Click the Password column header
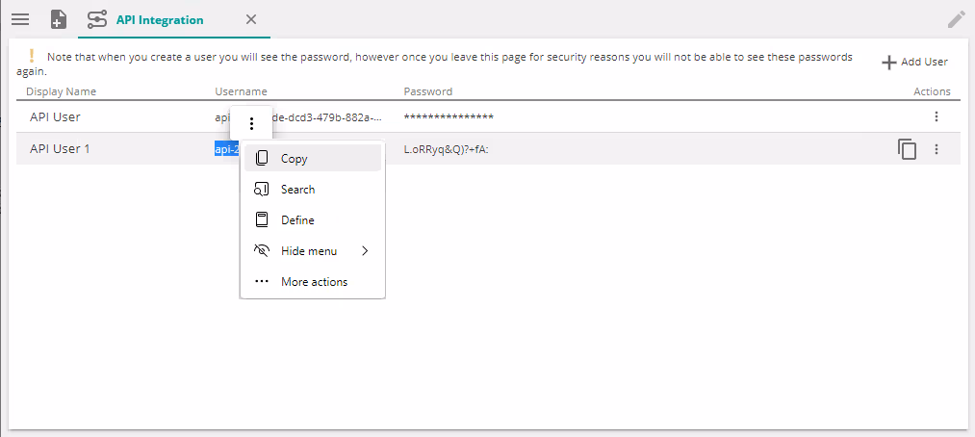The width and height of the screenshot is (975, 437). pos(427,91)
